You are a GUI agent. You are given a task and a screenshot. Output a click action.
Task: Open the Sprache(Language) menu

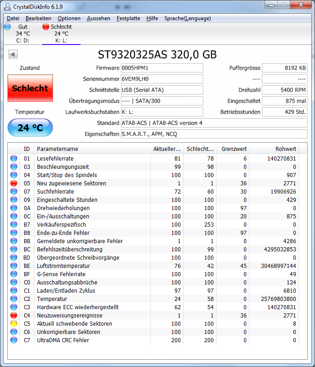point(187,18)
